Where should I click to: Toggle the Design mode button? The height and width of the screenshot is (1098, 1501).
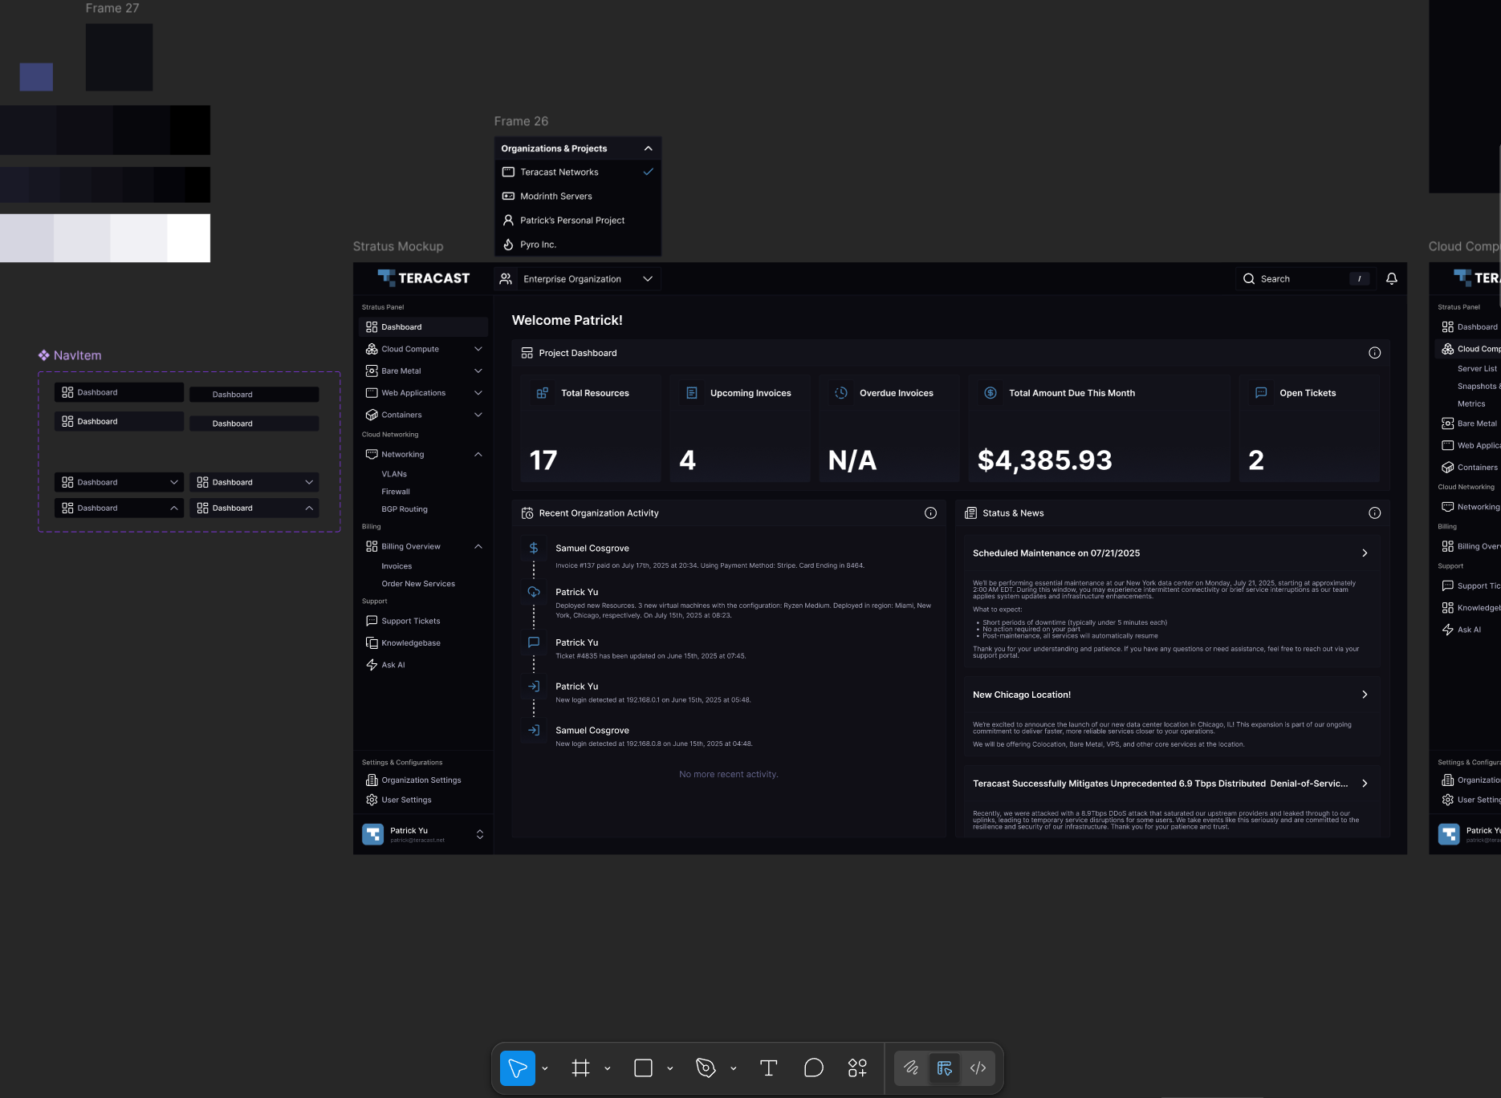point(945,1068)
